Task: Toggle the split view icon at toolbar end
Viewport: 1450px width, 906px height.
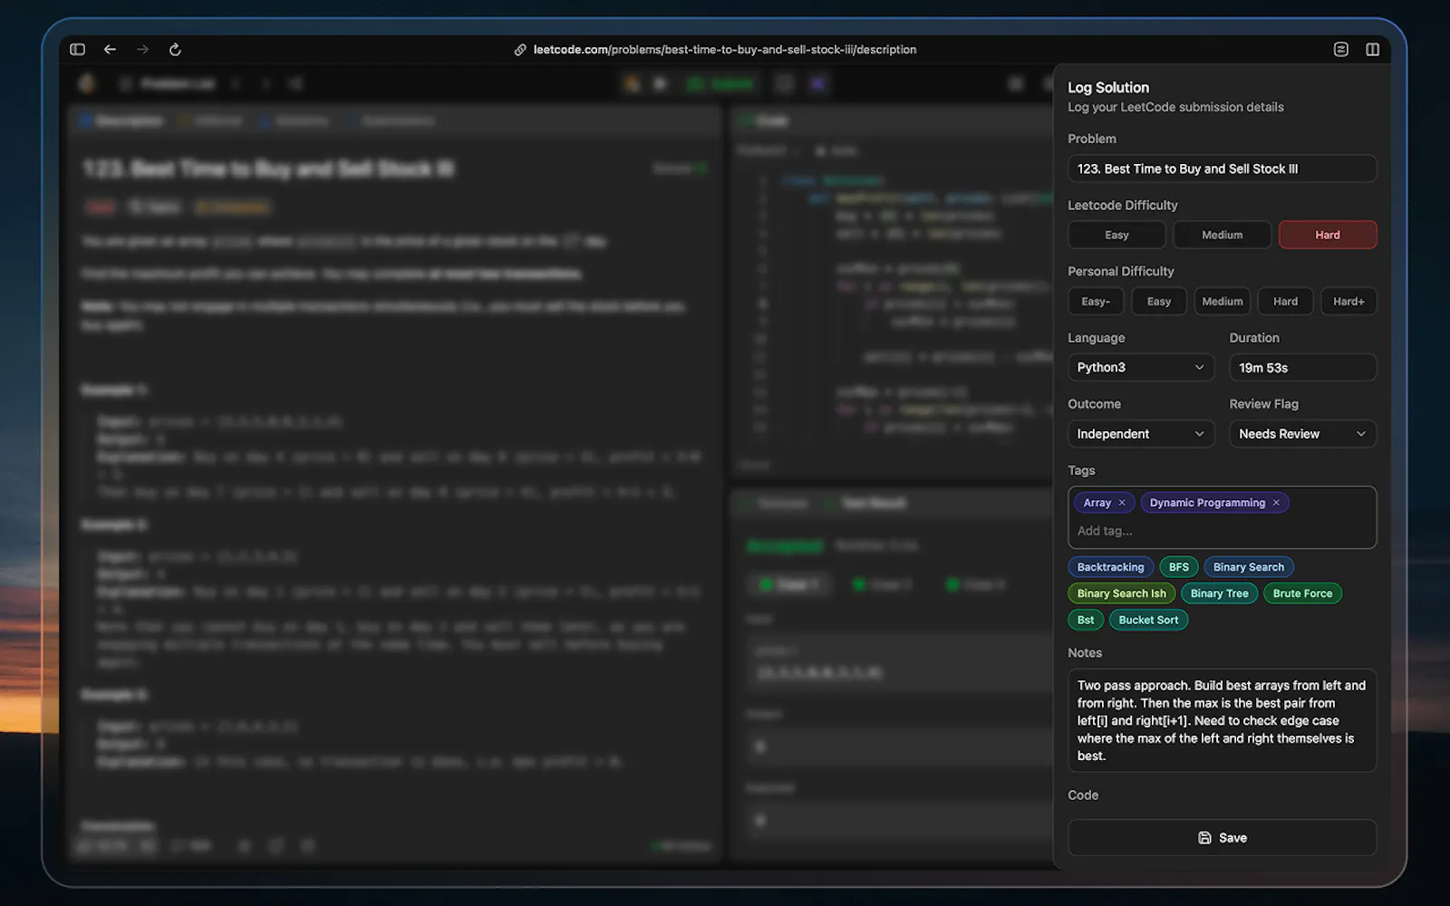Action: pos(1373,50)
